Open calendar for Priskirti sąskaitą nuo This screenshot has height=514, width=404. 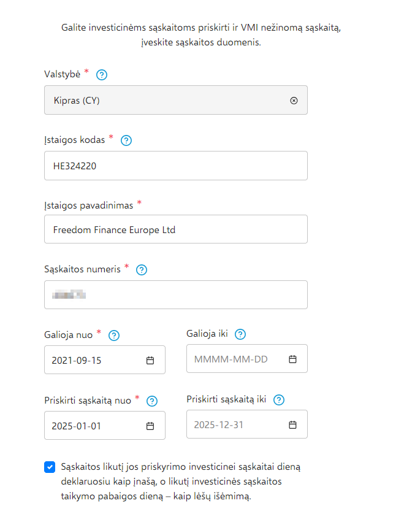click(x=150, y=426)
